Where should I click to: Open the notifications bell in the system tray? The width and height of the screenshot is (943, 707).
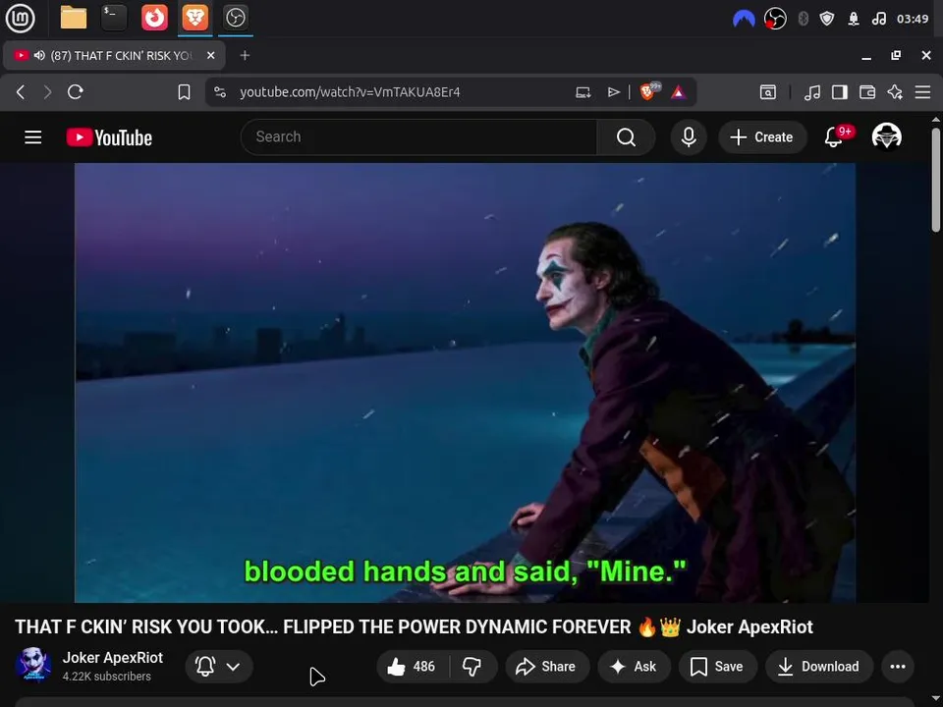854,19
